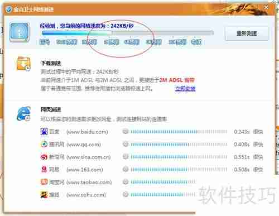279x216 pixels.
Task: Click the NetEase 163 site icon
Action: tap(44, 169)
